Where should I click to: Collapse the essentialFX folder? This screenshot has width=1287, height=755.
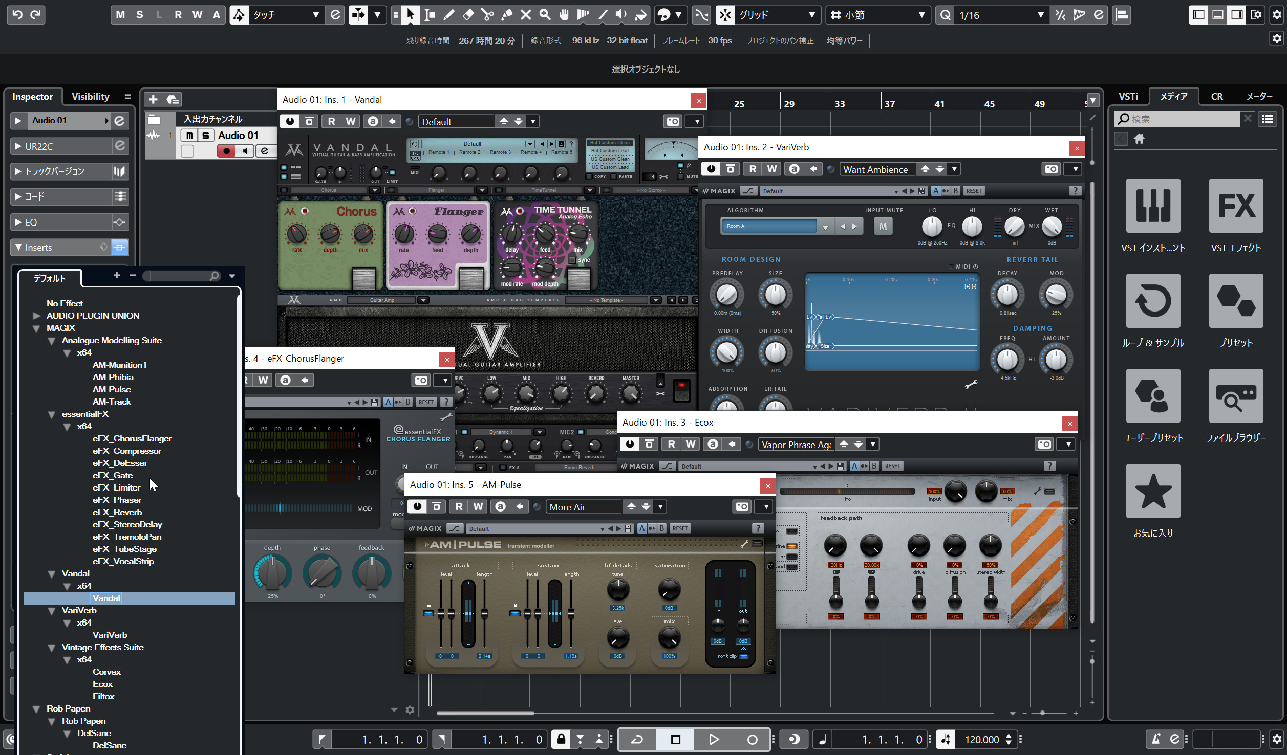pos(52,414)
